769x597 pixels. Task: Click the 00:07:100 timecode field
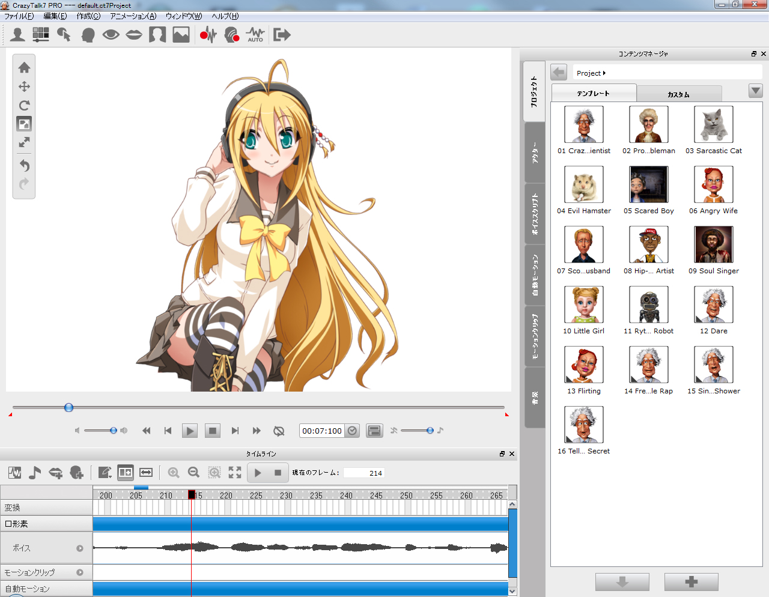click(322, 431)
